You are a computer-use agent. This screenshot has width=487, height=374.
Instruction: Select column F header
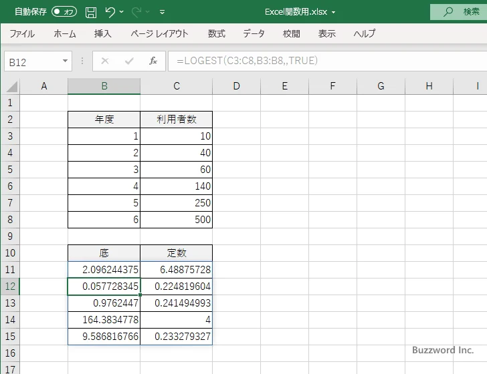332,86
